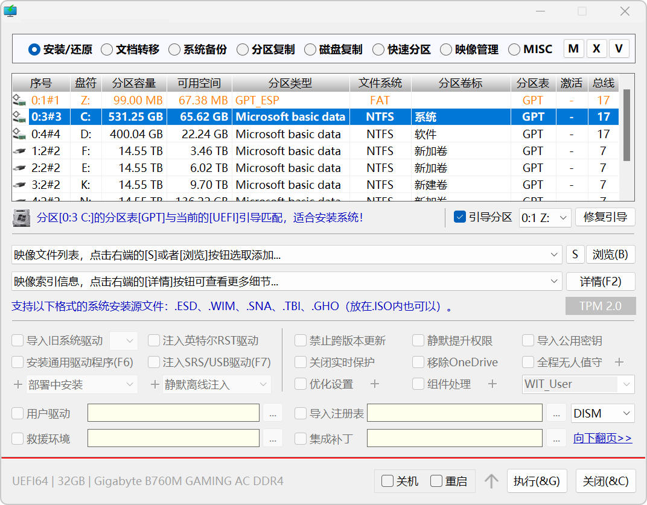This screenshot has height=505, width=647.
Task: Check the 重启 option
Action: [x=436, y=481]
